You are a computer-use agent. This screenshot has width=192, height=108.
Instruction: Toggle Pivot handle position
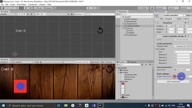(x=38, y=8)
